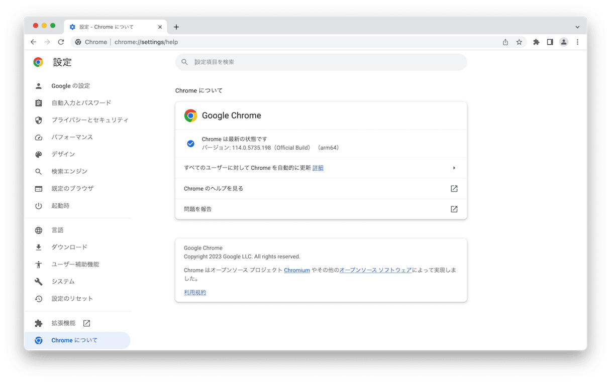Open the share icon in address bar
Image resolution: width=611 pixels, height=382 pixels.
[505, 42]
